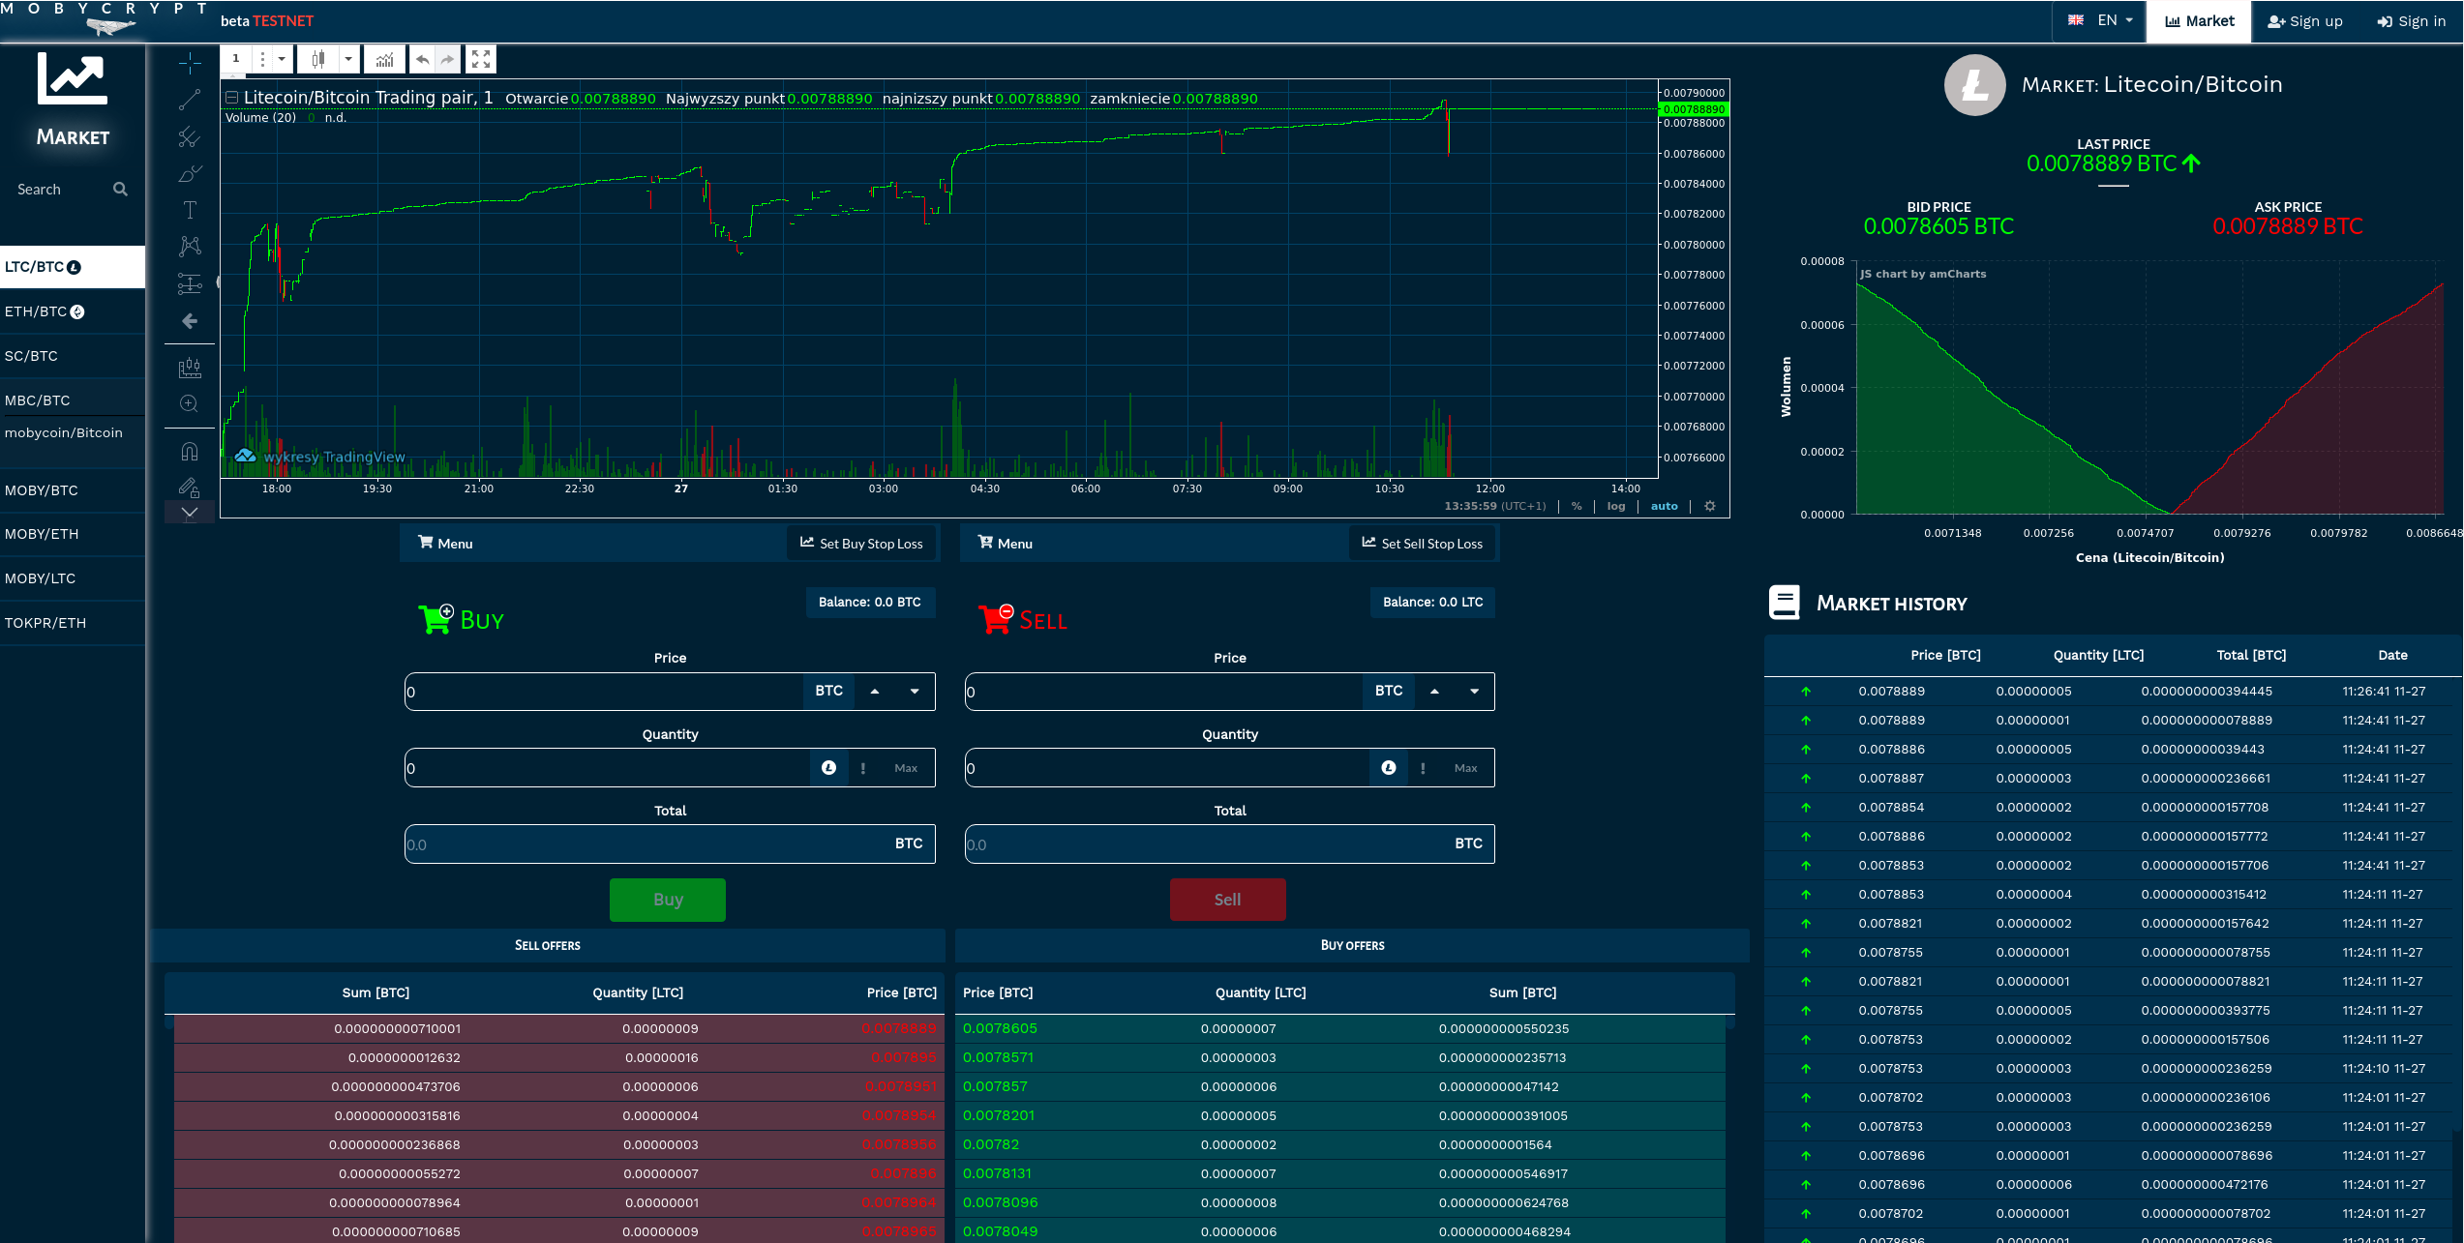Toggle auto scale on chart
This screenshot has width=2464, height=1243.
coord(1665,506)
